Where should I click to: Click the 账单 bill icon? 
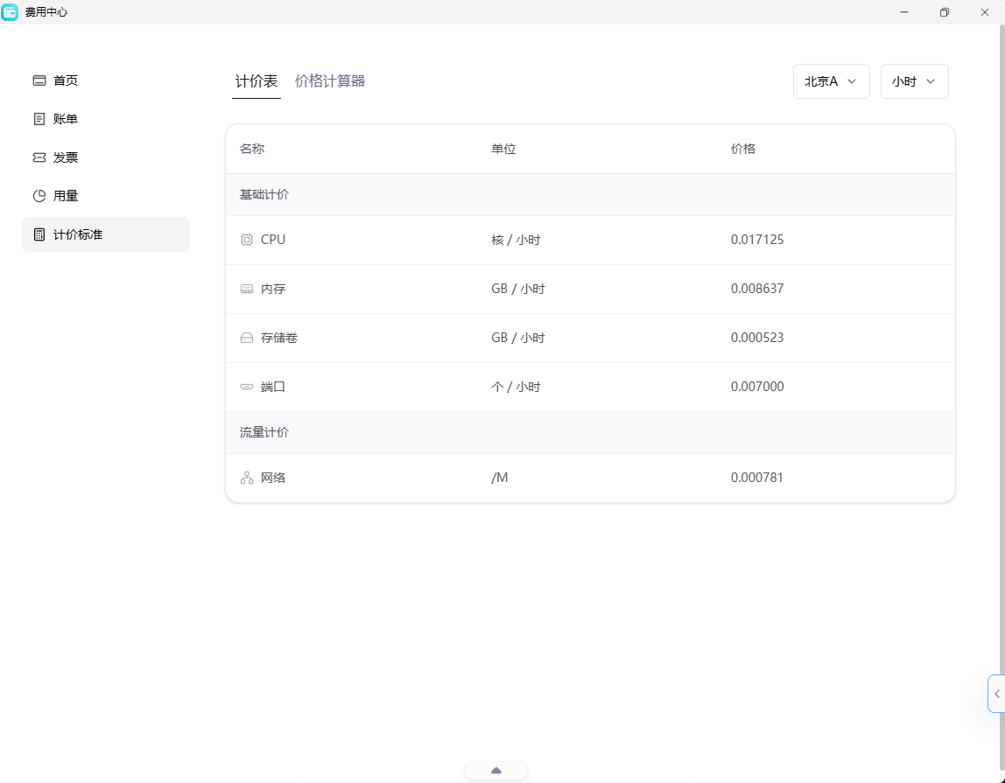click(x=39, y=119)
